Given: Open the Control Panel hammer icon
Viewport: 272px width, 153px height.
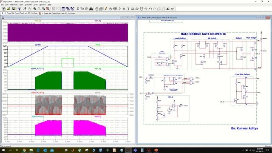Looking at the screenshot, I should (x=19, y=9).
